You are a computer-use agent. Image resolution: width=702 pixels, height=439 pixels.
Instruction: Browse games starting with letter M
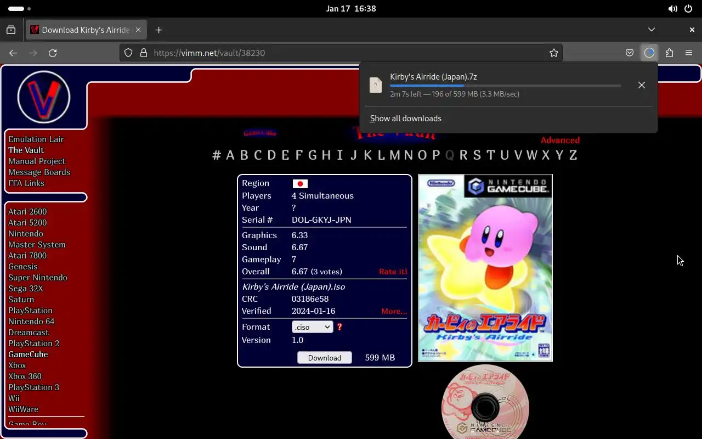tap(395, 155)
